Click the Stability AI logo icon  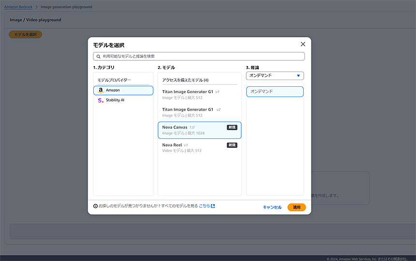(x=101, y=100)
